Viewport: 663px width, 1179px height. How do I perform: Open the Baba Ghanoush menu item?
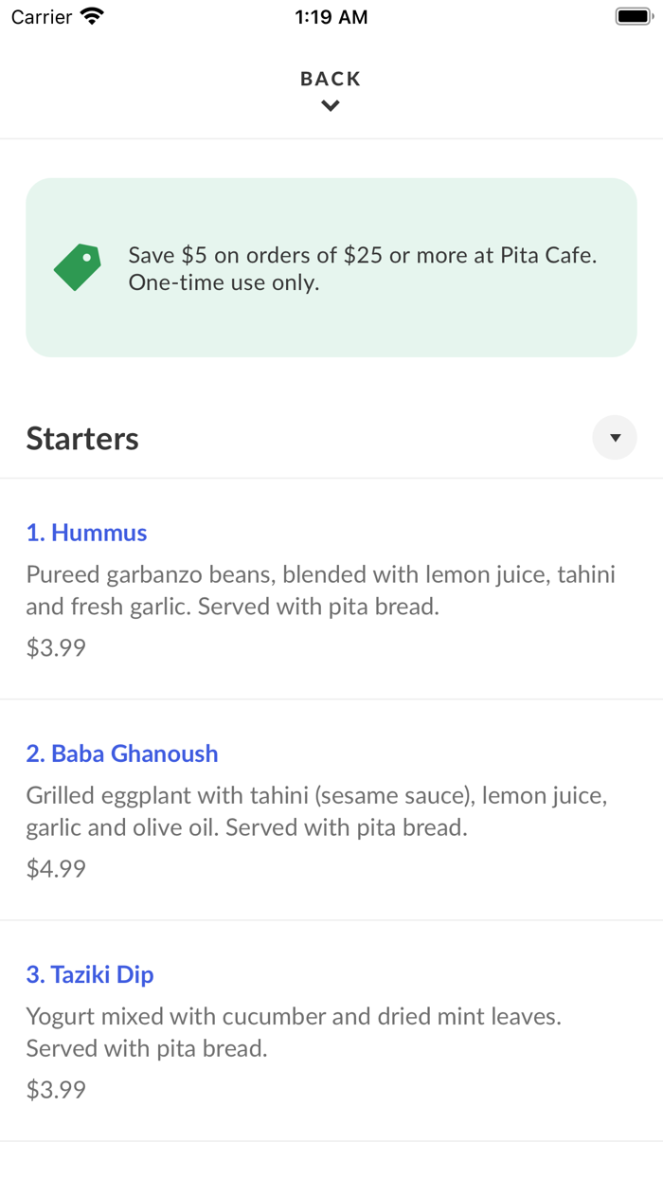click(x=122, y=753)
